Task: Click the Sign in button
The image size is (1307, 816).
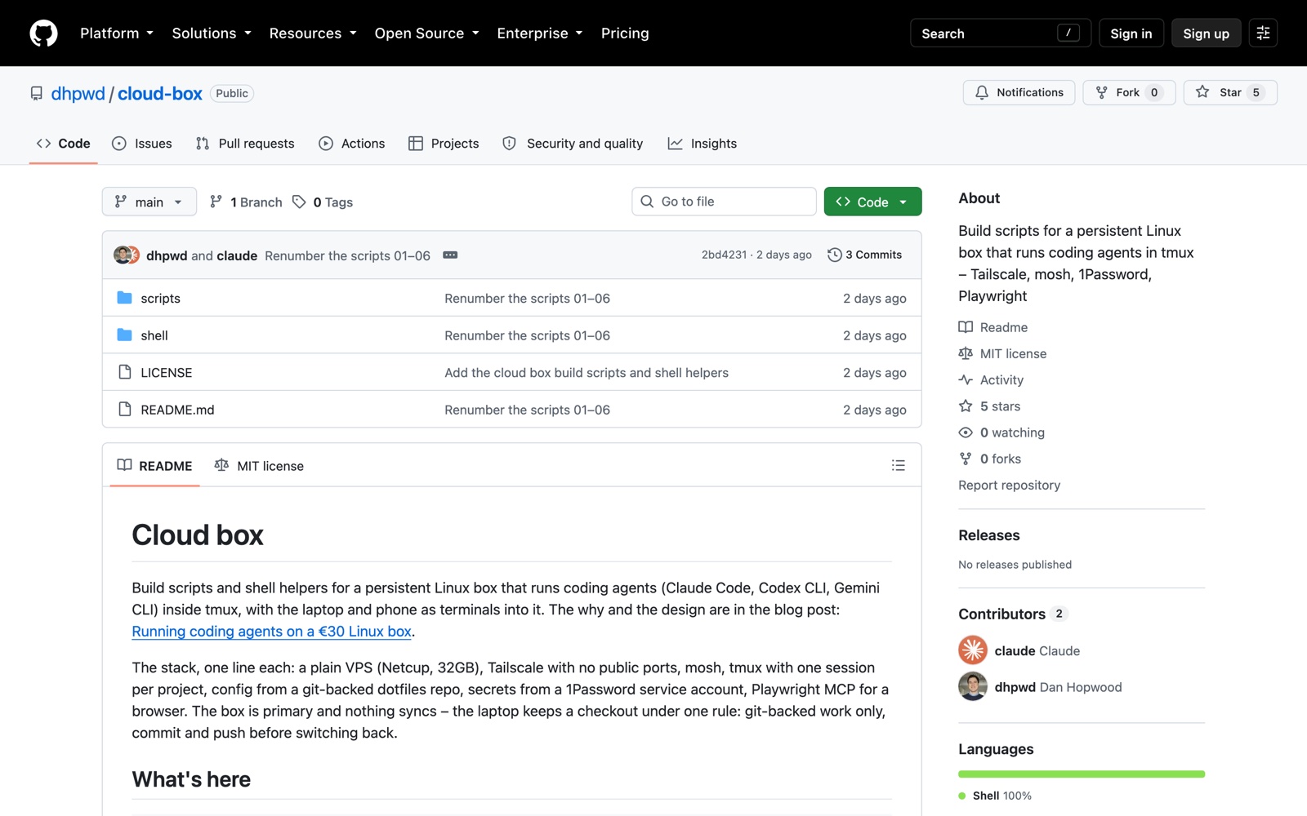Action: [x=1131, y=33]
